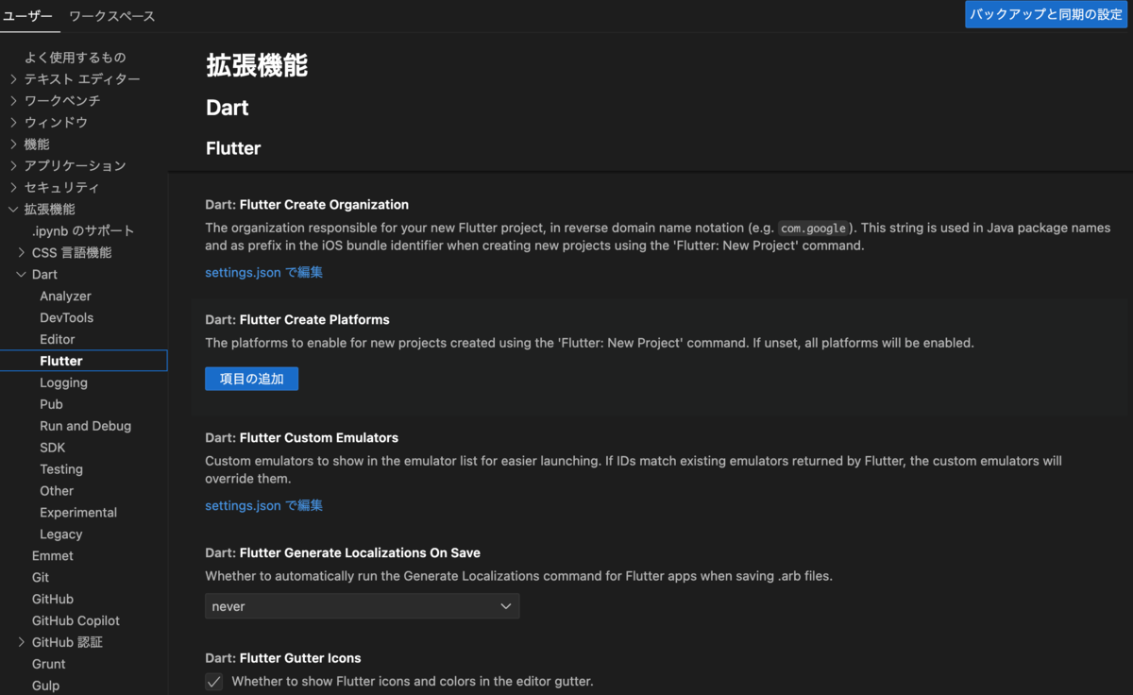Select よく使用するもの in sidebar
Screen dimensions: 1133x695
tap(76, 58)
